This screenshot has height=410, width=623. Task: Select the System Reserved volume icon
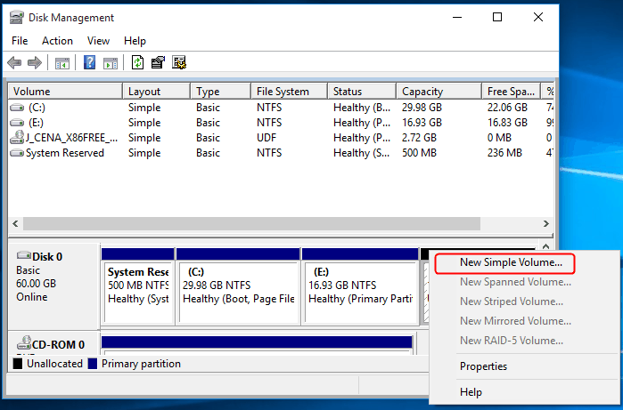point(17,153)
